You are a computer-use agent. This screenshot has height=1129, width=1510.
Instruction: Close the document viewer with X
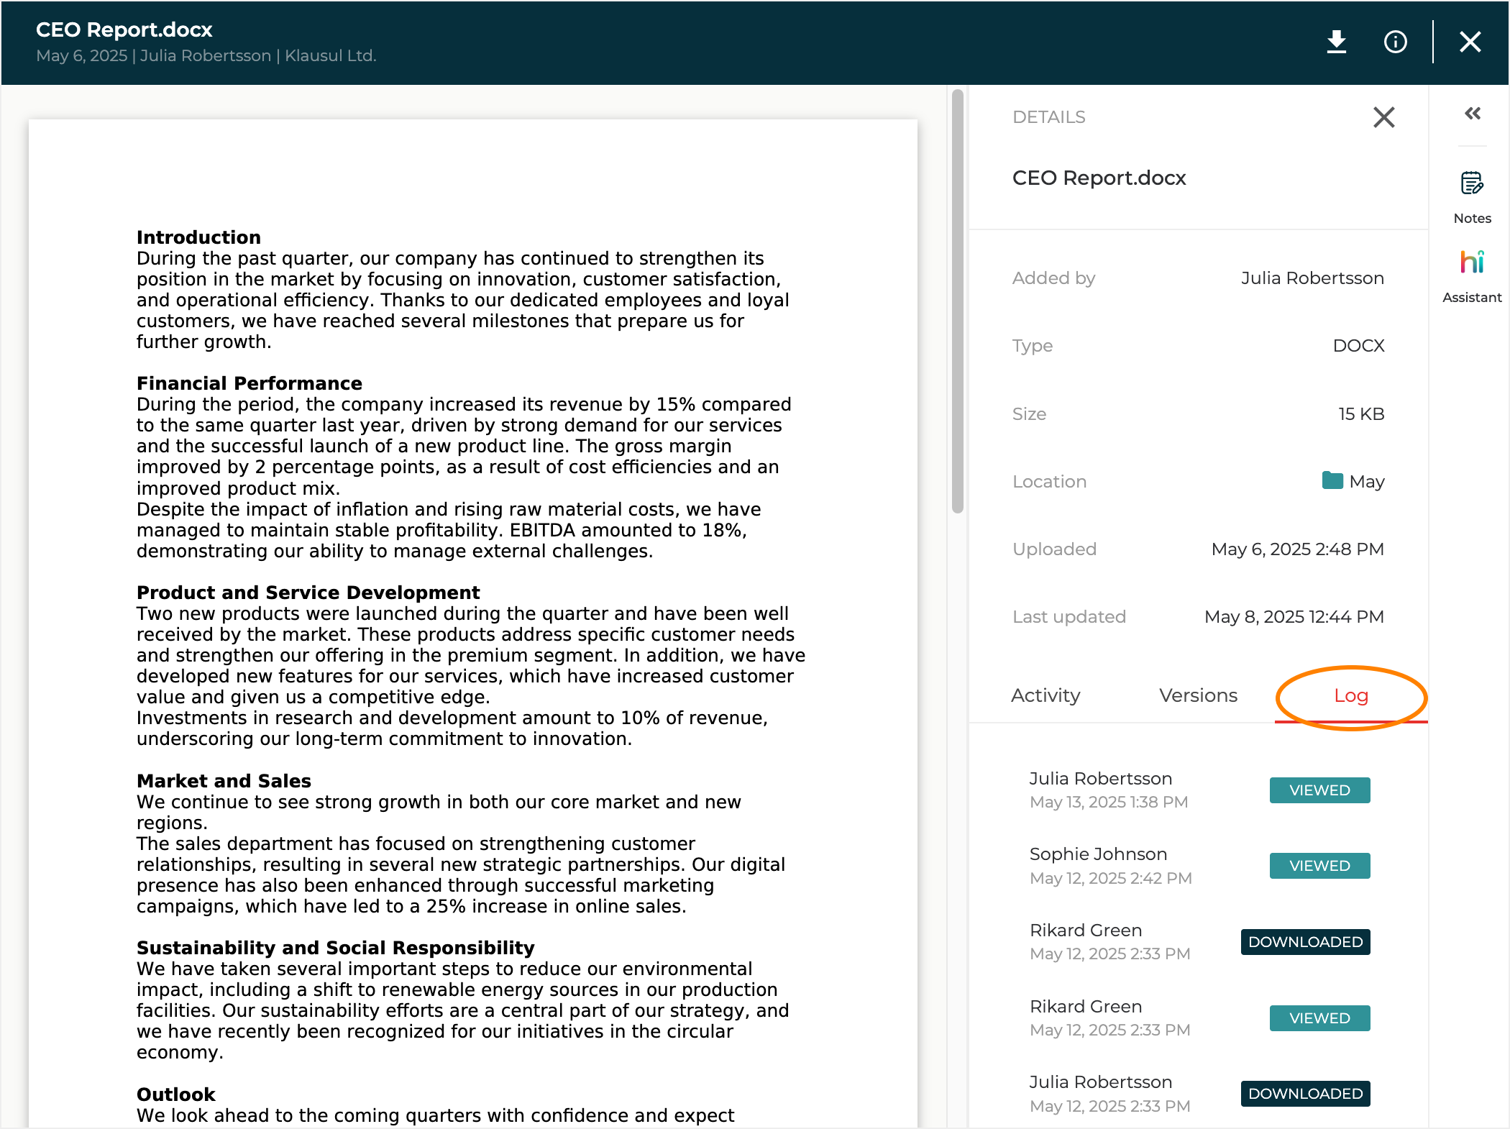1470,42
